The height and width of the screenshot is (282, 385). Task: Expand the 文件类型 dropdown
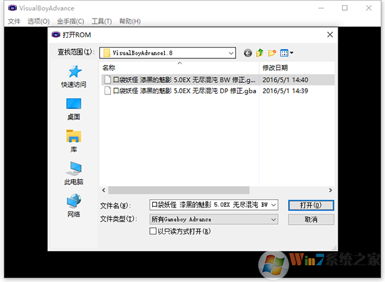tap(273, 219)
